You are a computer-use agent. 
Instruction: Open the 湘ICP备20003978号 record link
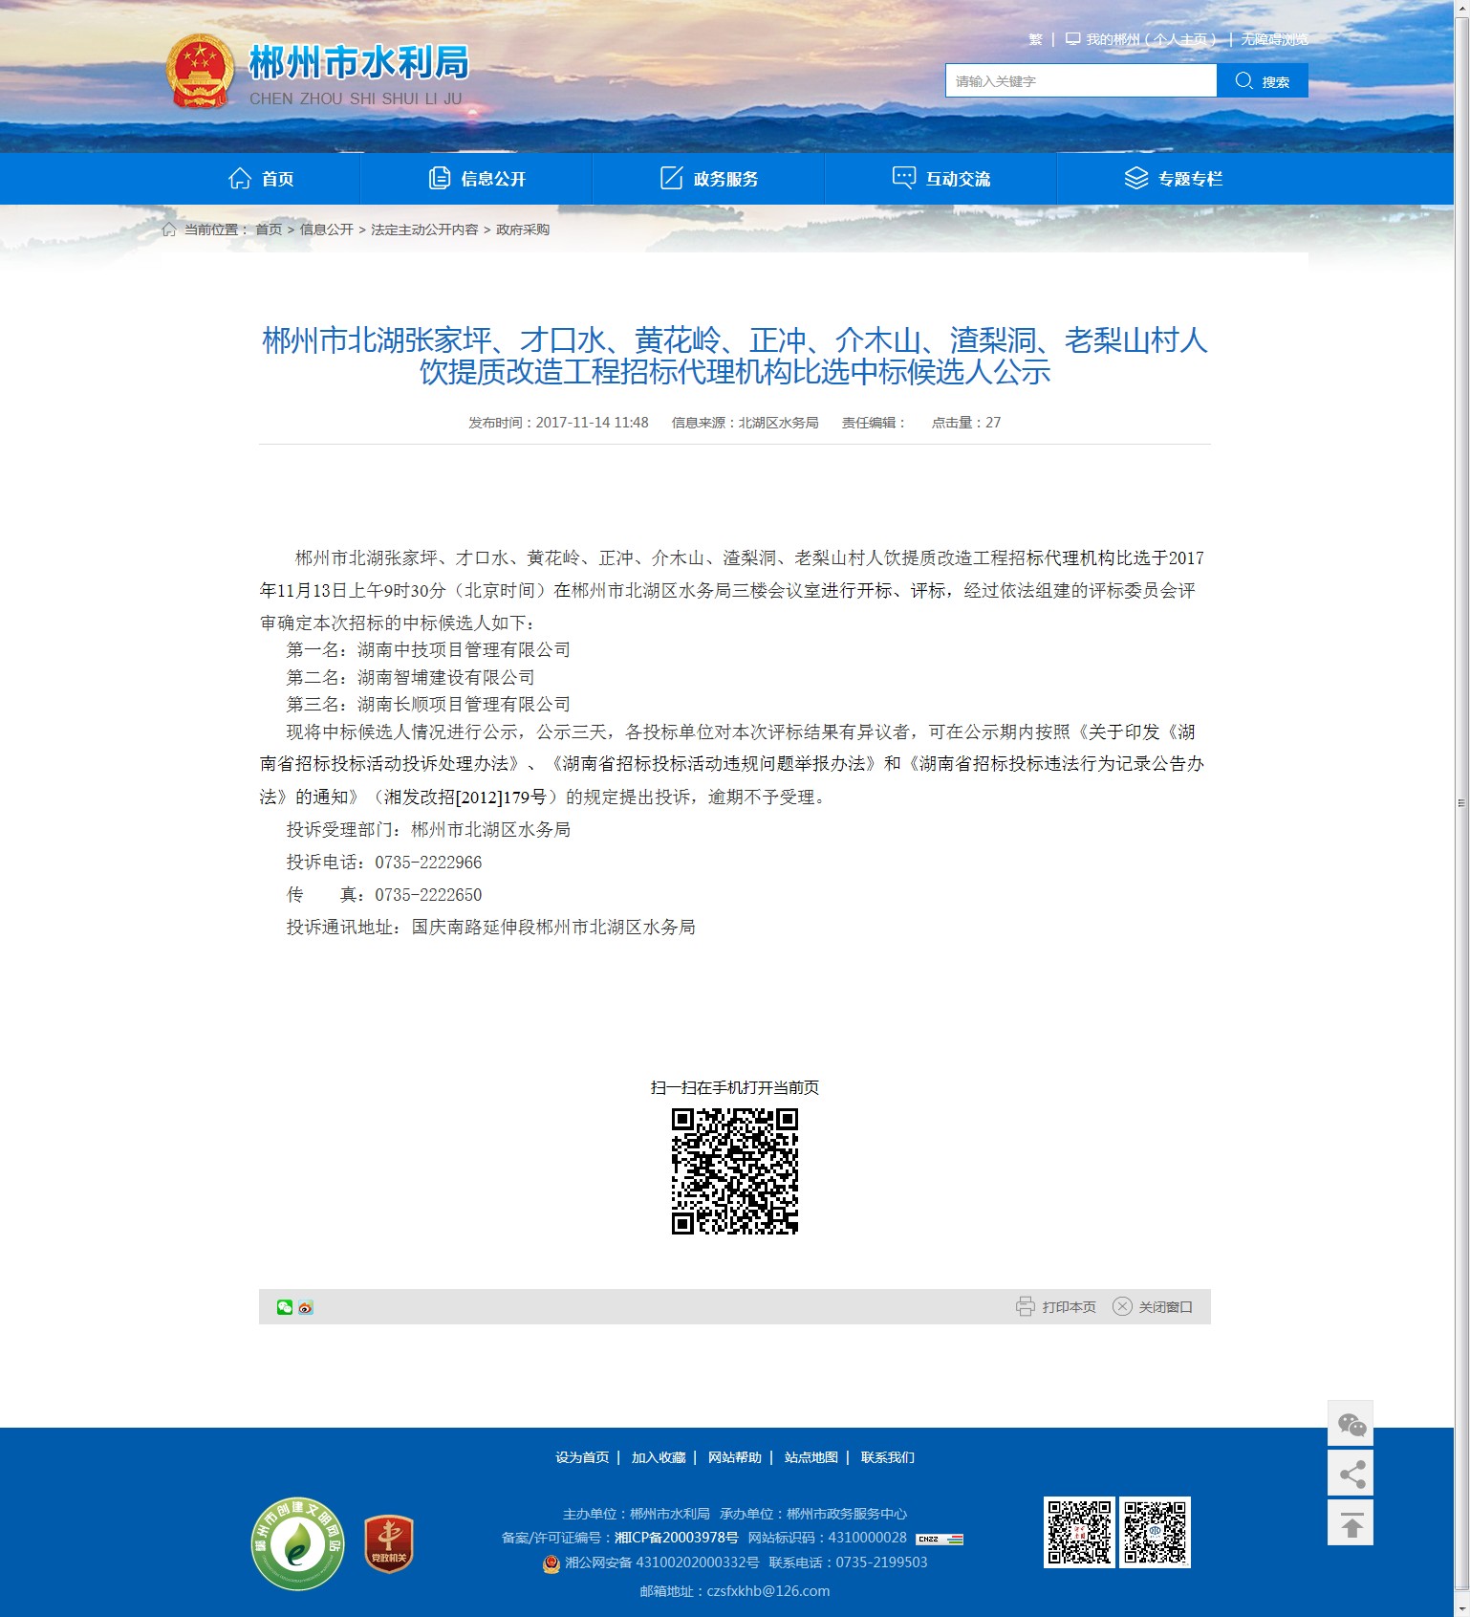677,1538
